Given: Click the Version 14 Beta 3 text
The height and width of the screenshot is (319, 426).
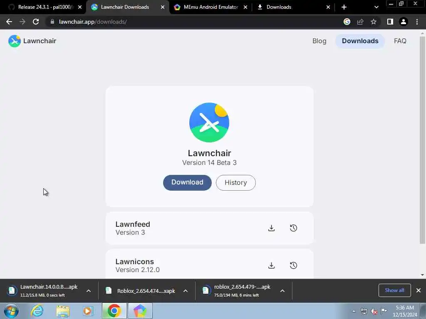Looking at the screenshot, I should [209, 162].
